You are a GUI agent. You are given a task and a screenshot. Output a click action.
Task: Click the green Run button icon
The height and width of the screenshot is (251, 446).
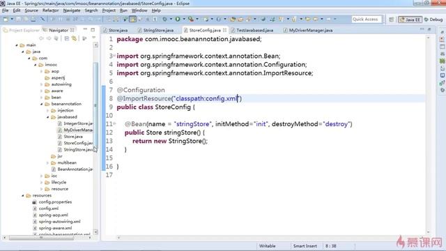click(178, 19)
